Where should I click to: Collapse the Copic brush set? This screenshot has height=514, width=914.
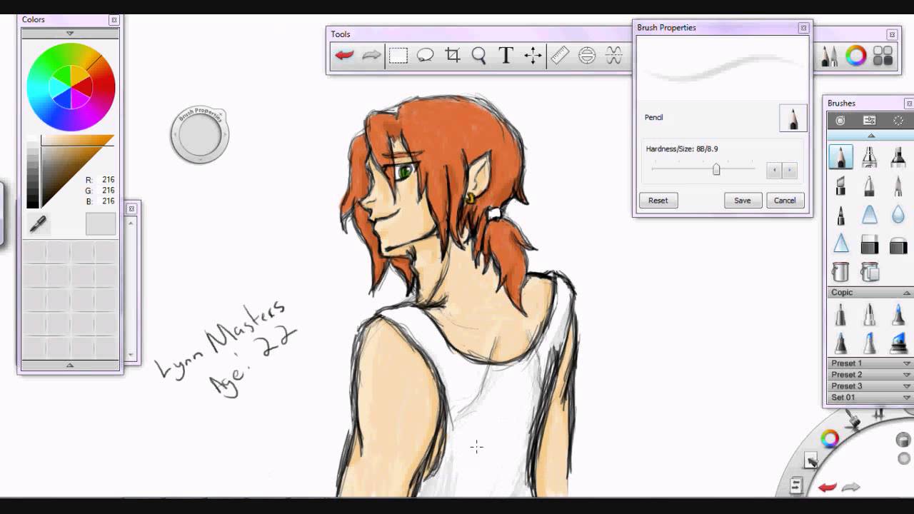coord(907,293)
